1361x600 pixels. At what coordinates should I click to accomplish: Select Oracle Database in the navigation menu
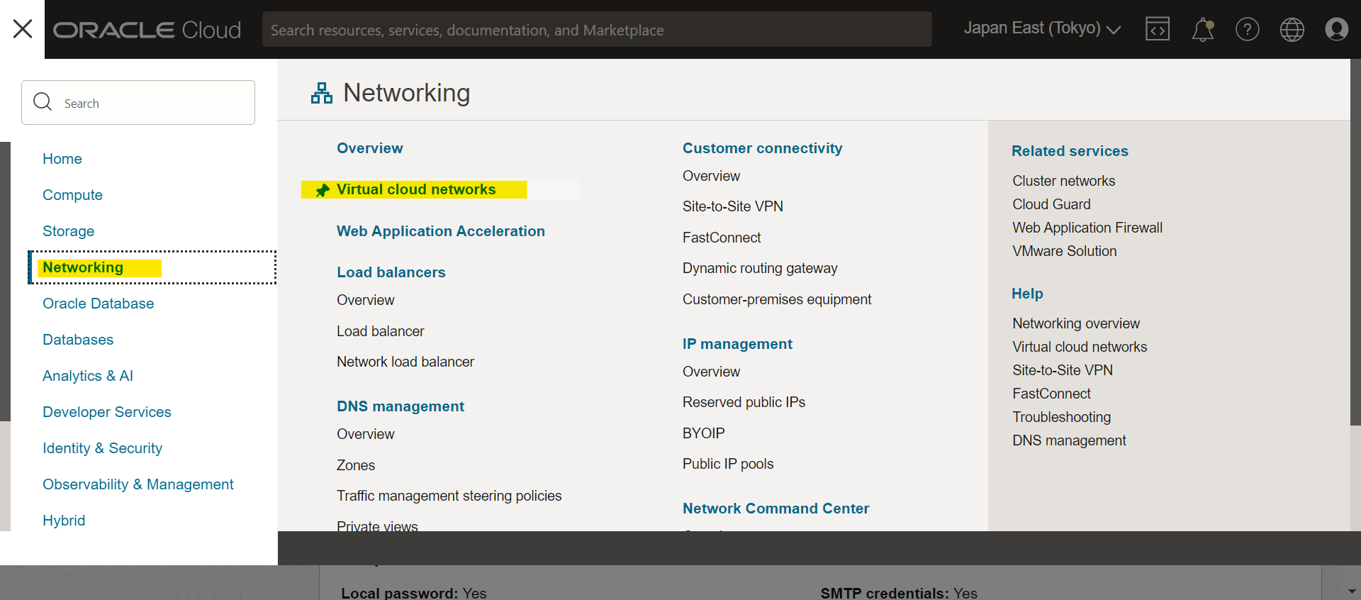[98, 304]
